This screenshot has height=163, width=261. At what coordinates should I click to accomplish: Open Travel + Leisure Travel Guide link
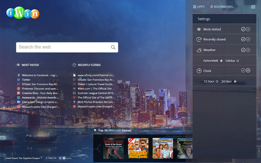point(96,84)
